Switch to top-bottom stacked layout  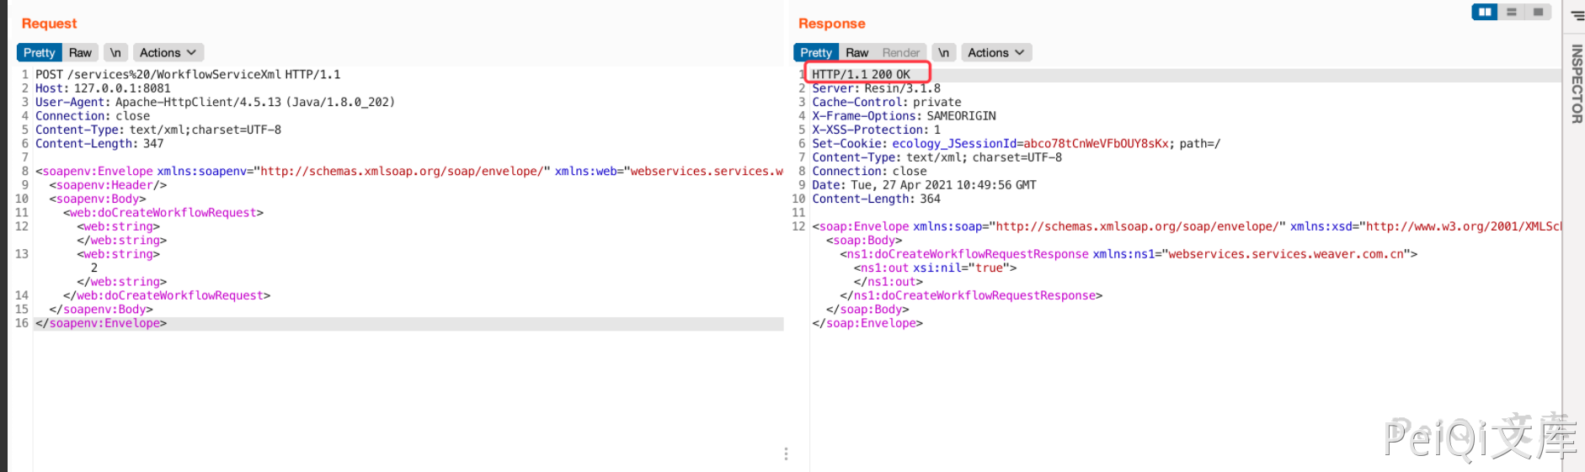[x=1512, y=12]
